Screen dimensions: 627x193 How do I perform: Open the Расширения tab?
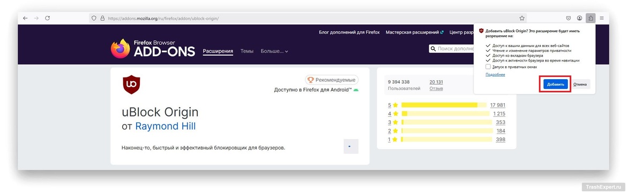218,51
